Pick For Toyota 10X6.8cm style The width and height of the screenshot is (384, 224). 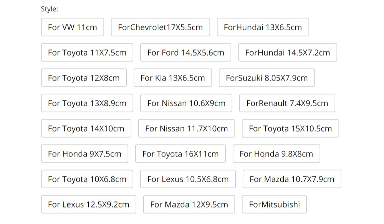tap(87, 179)
